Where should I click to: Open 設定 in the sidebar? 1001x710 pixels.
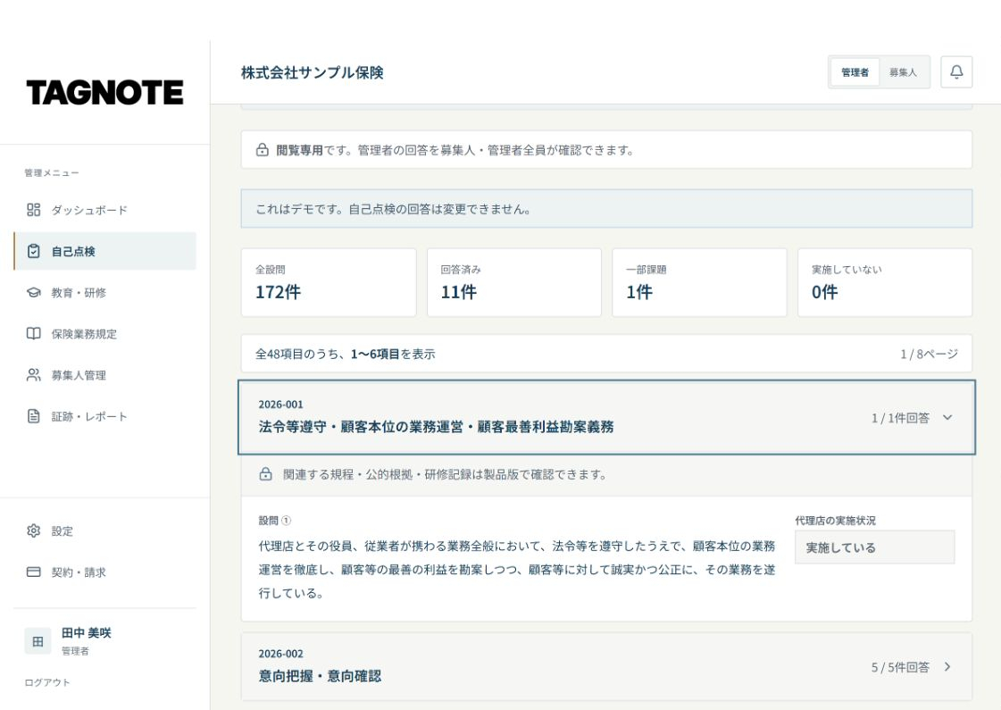point(104,530)
